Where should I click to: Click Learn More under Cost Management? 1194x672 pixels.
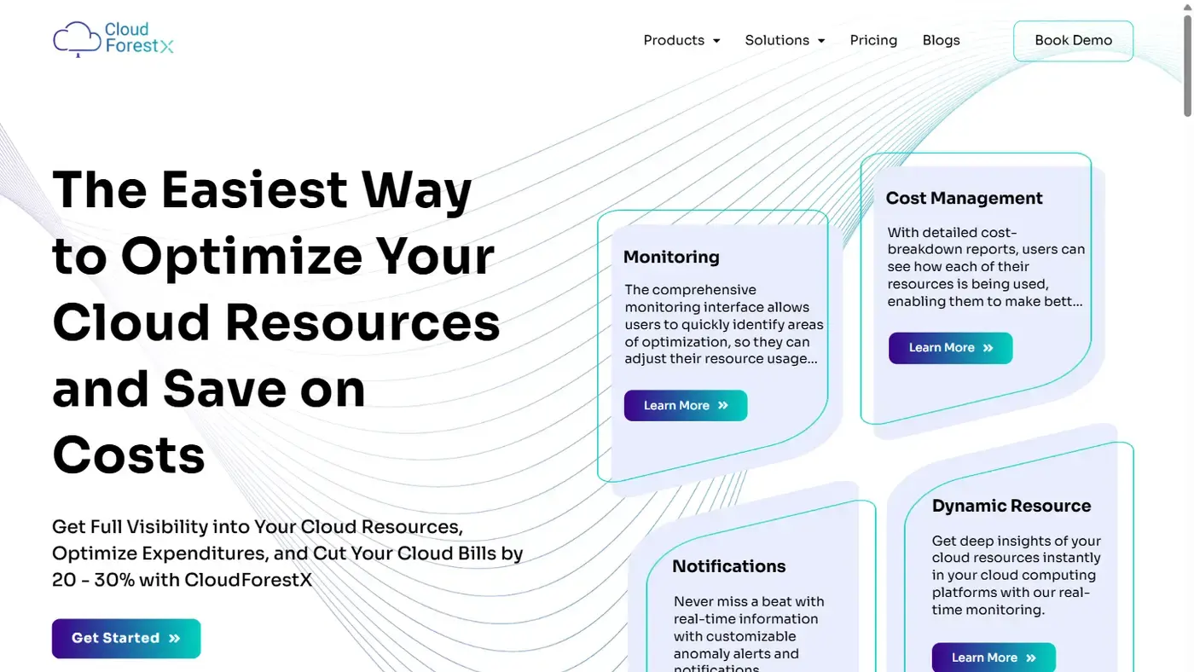(950, 348)
